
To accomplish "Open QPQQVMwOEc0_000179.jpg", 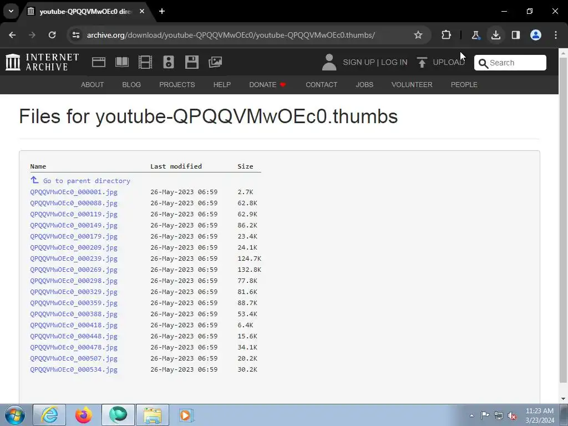I will [x=74, y=236].
